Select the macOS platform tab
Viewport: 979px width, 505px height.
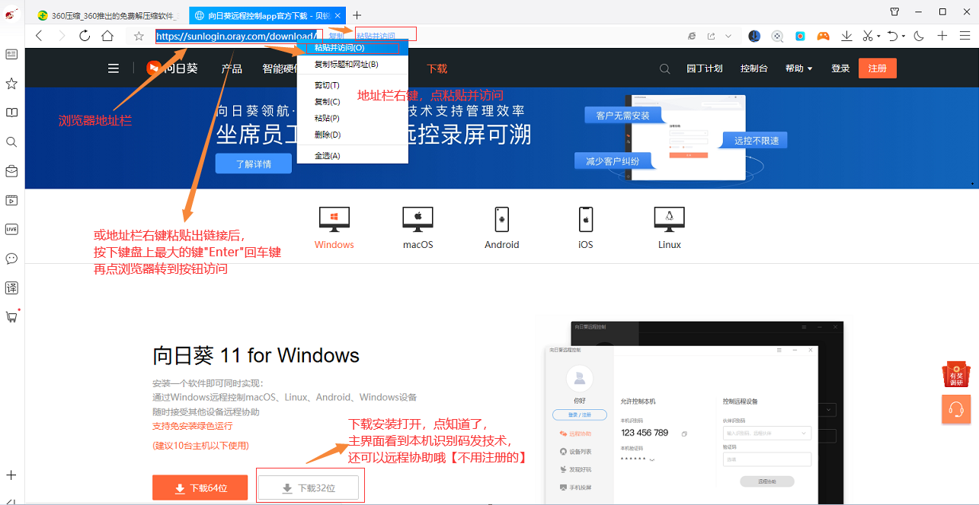click(x=418, y=227)
